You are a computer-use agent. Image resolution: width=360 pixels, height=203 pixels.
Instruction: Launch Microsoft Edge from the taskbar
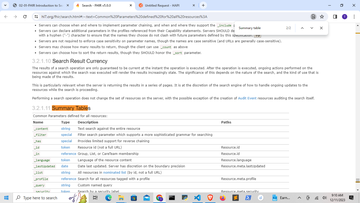pyautogui.click(x=109, y=198)
